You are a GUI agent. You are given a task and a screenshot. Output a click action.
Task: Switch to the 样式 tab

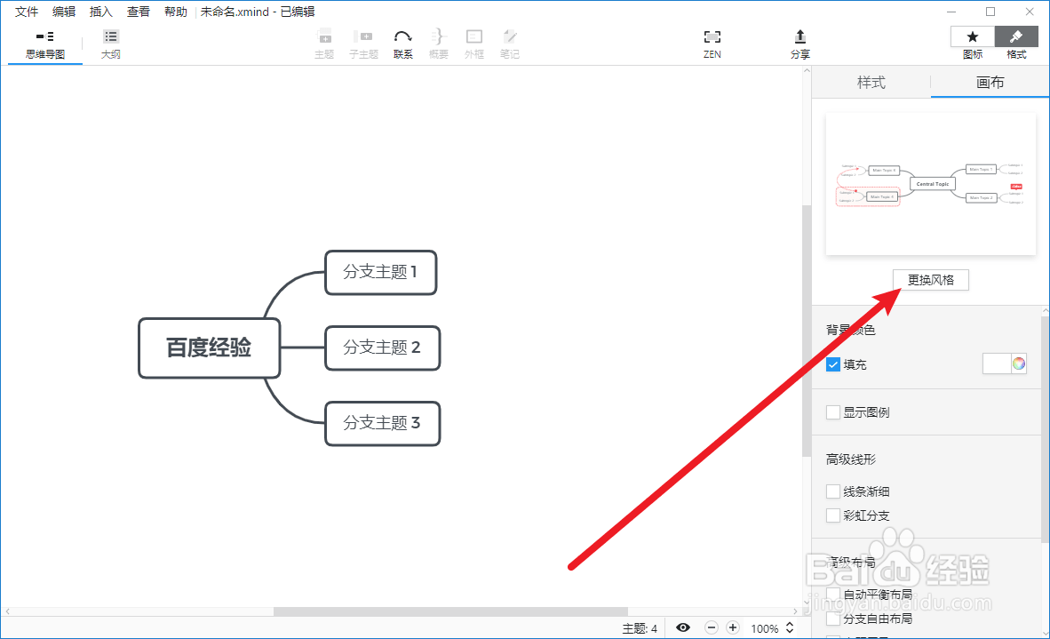[871, 83]
